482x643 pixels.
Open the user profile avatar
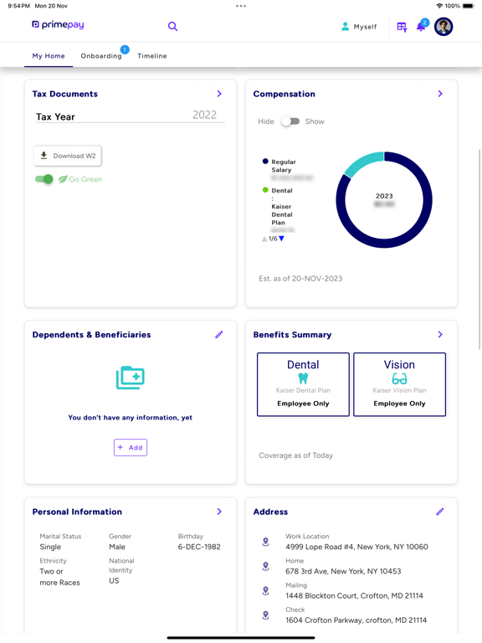coord(444,27)
